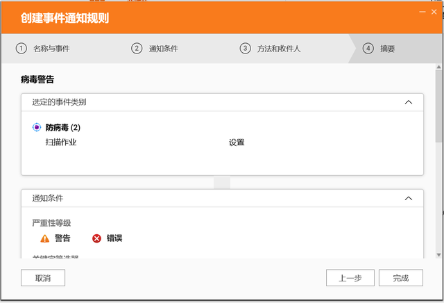444x303 pixels.
Task: Click the 病毒警告 rule name heading
Action: 37,79
